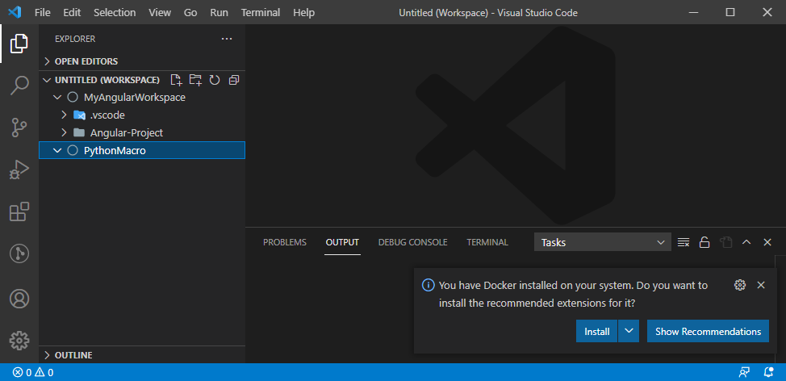
Task: Open the Accounts menu icon
Action: click(x=19, y=299)
